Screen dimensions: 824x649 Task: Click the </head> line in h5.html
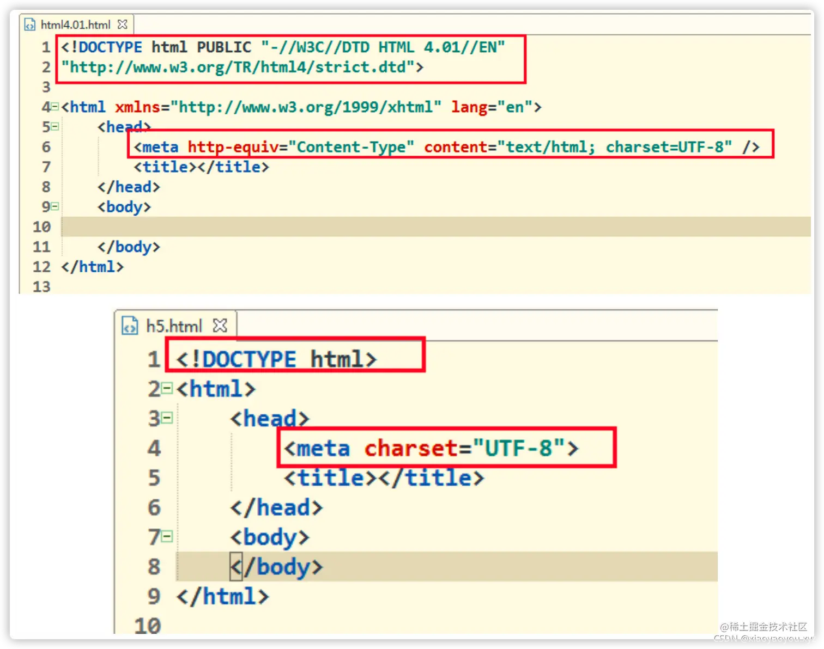[x=276, y=507]
